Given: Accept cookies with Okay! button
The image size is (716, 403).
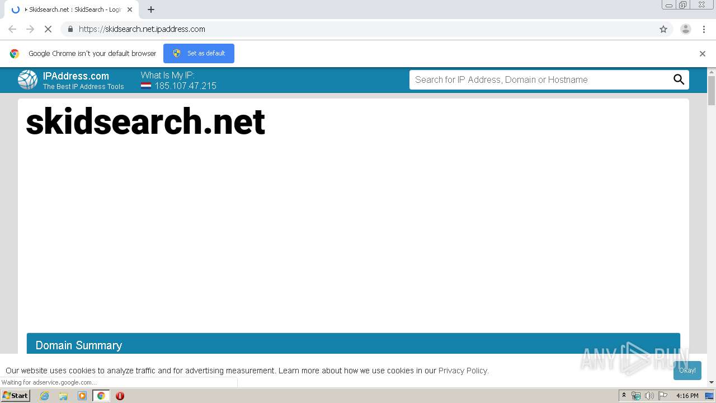Looking at the screenshot, I should 687,371.
